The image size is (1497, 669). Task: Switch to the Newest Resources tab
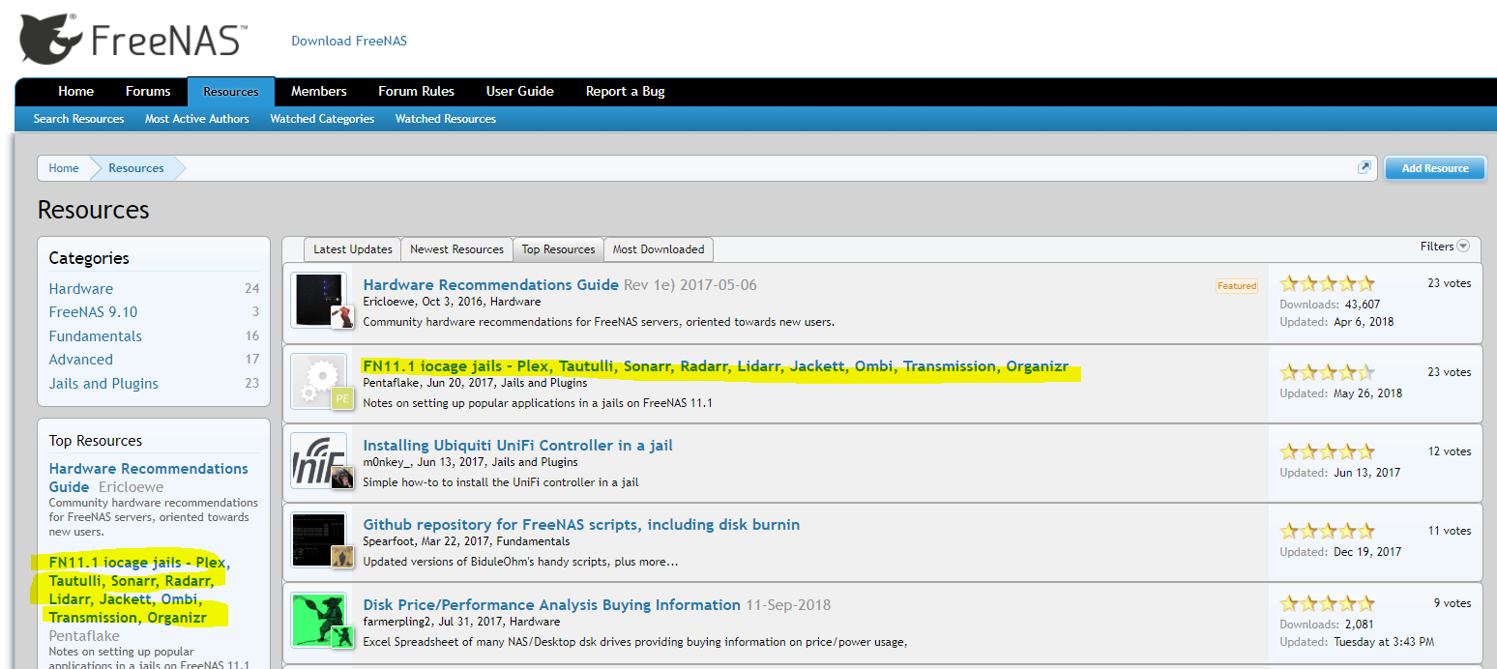tap(456, 249)
